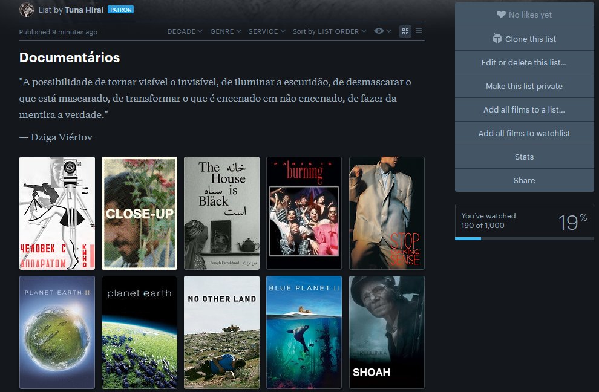Viewport: 599px width, 392px height.
Task: Open Man with a Movie Camera poster
Action: [x=57, y=213]
